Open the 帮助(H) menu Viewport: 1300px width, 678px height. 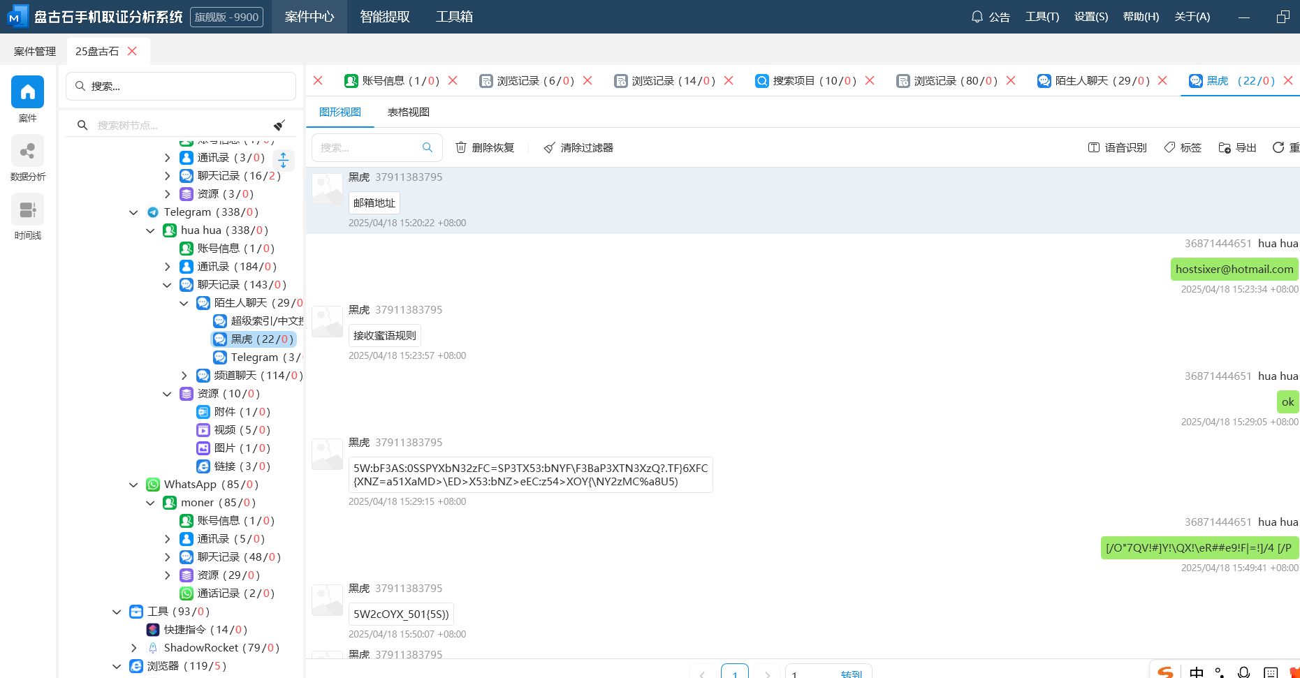tap(1141, 17)
